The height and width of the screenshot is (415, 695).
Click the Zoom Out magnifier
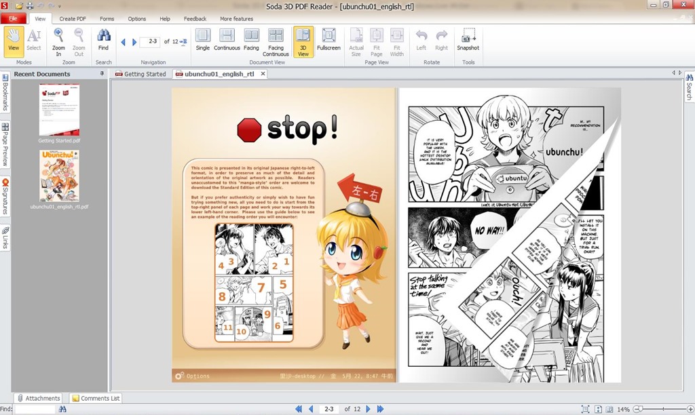[x=79, y=41]
